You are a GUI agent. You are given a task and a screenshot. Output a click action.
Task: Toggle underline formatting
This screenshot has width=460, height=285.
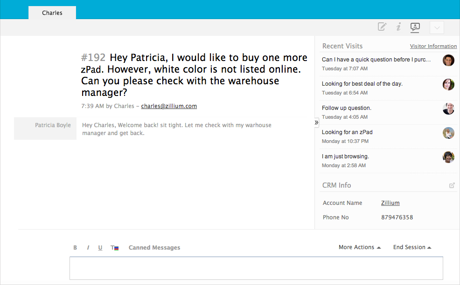pyautogui.click(x=100, y=248)
